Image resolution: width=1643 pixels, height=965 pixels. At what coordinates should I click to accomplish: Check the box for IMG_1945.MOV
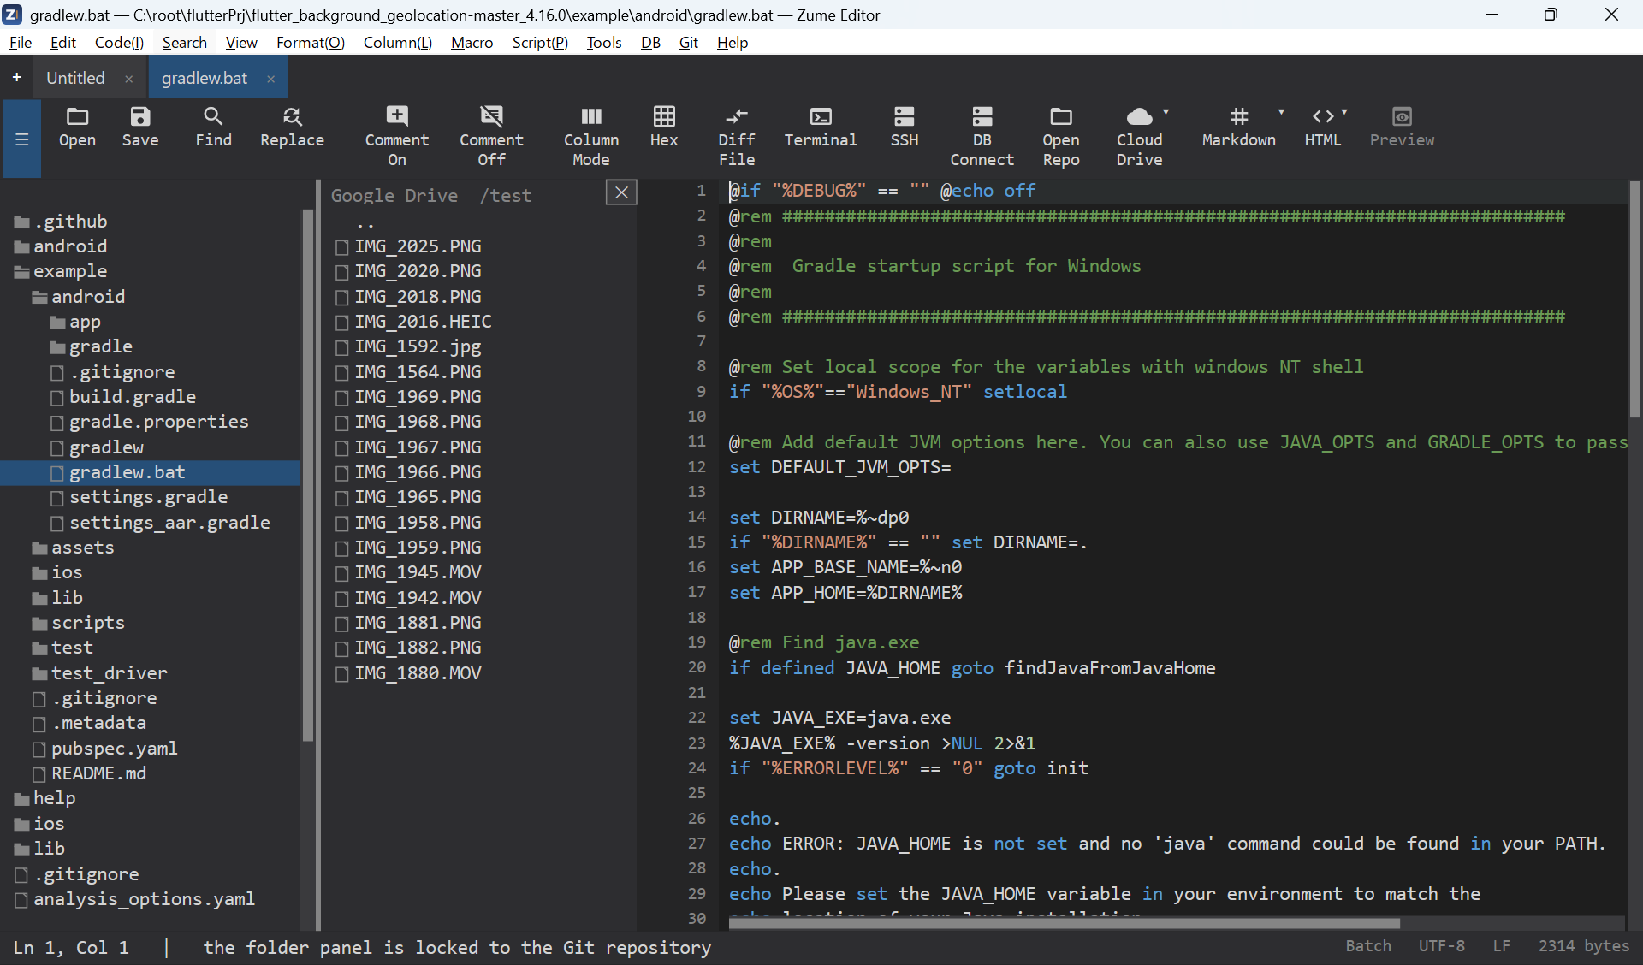(x=342, y=573)
